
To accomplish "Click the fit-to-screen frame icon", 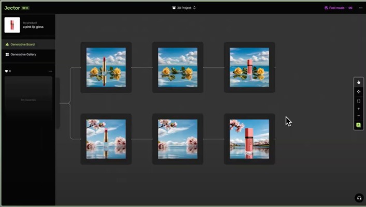I will coord(358,101).
